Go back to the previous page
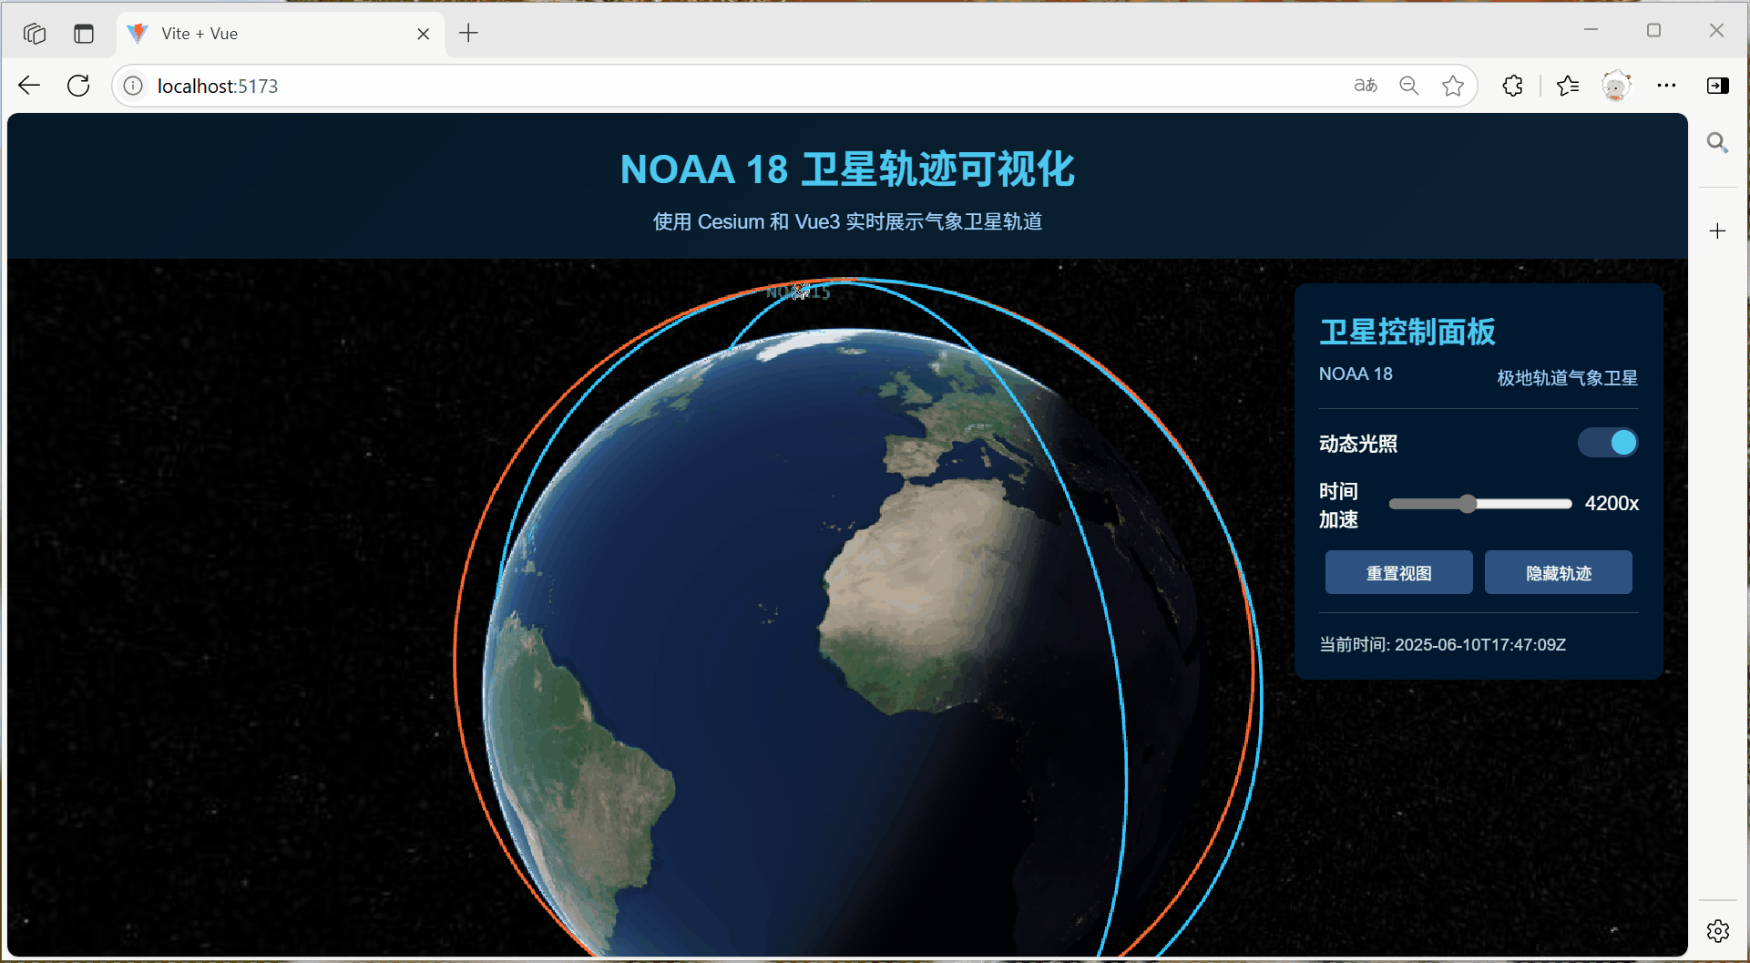1750x963 pixels. (29, 86)
